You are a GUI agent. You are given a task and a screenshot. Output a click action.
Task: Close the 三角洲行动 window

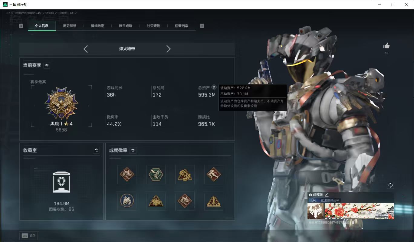pyautogui.click(x=407, y=5)
